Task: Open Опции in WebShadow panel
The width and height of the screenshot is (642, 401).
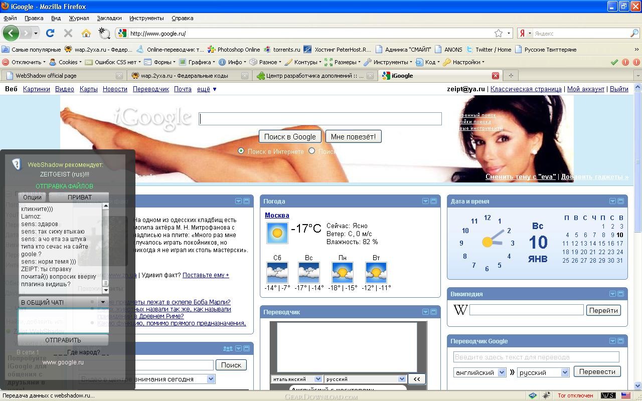Action: [32, 197]
